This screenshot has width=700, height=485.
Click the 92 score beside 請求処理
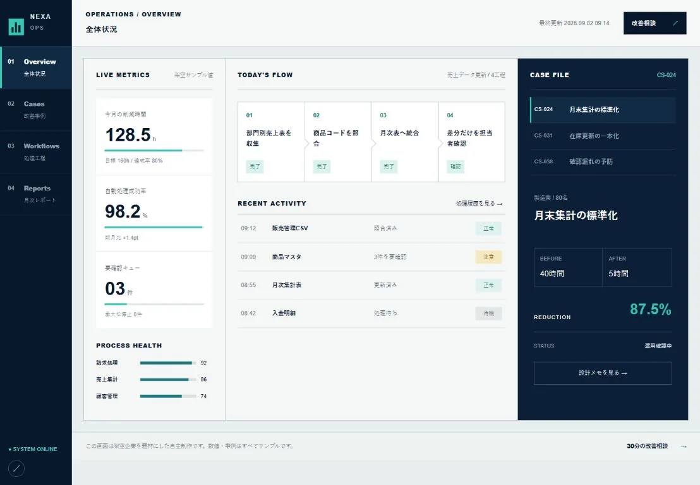click(203, 363)
